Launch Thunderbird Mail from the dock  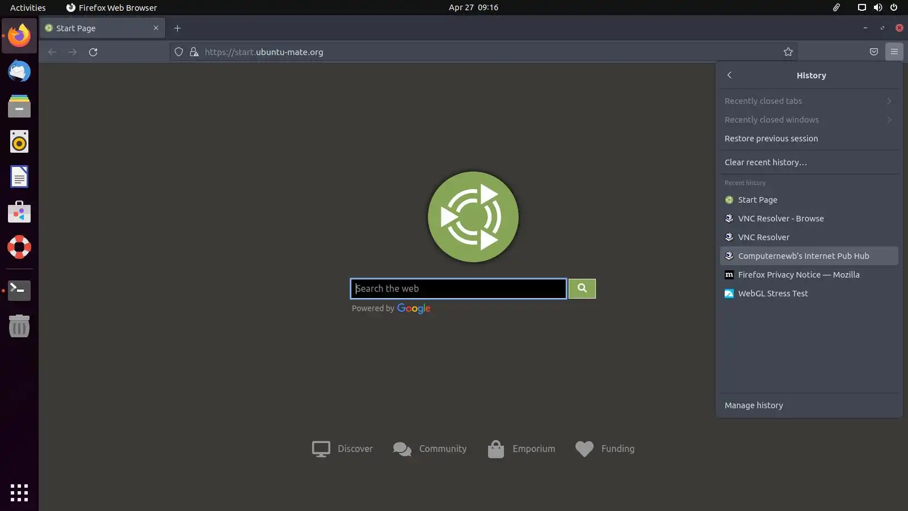19,71
